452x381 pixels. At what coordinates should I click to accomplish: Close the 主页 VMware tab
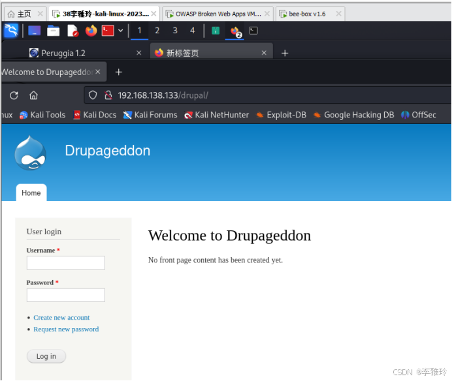coord(40,14)
